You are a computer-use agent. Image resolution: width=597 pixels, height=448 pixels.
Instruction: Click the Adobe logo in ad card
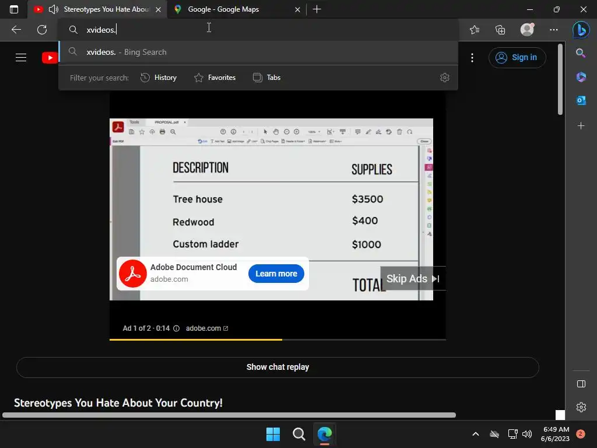pyautogui.click(x=133, y=274)
